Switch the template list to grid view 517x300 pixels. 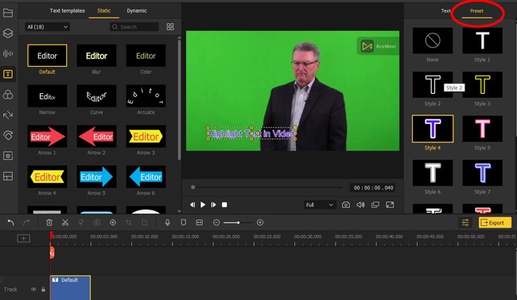[170, 27]
